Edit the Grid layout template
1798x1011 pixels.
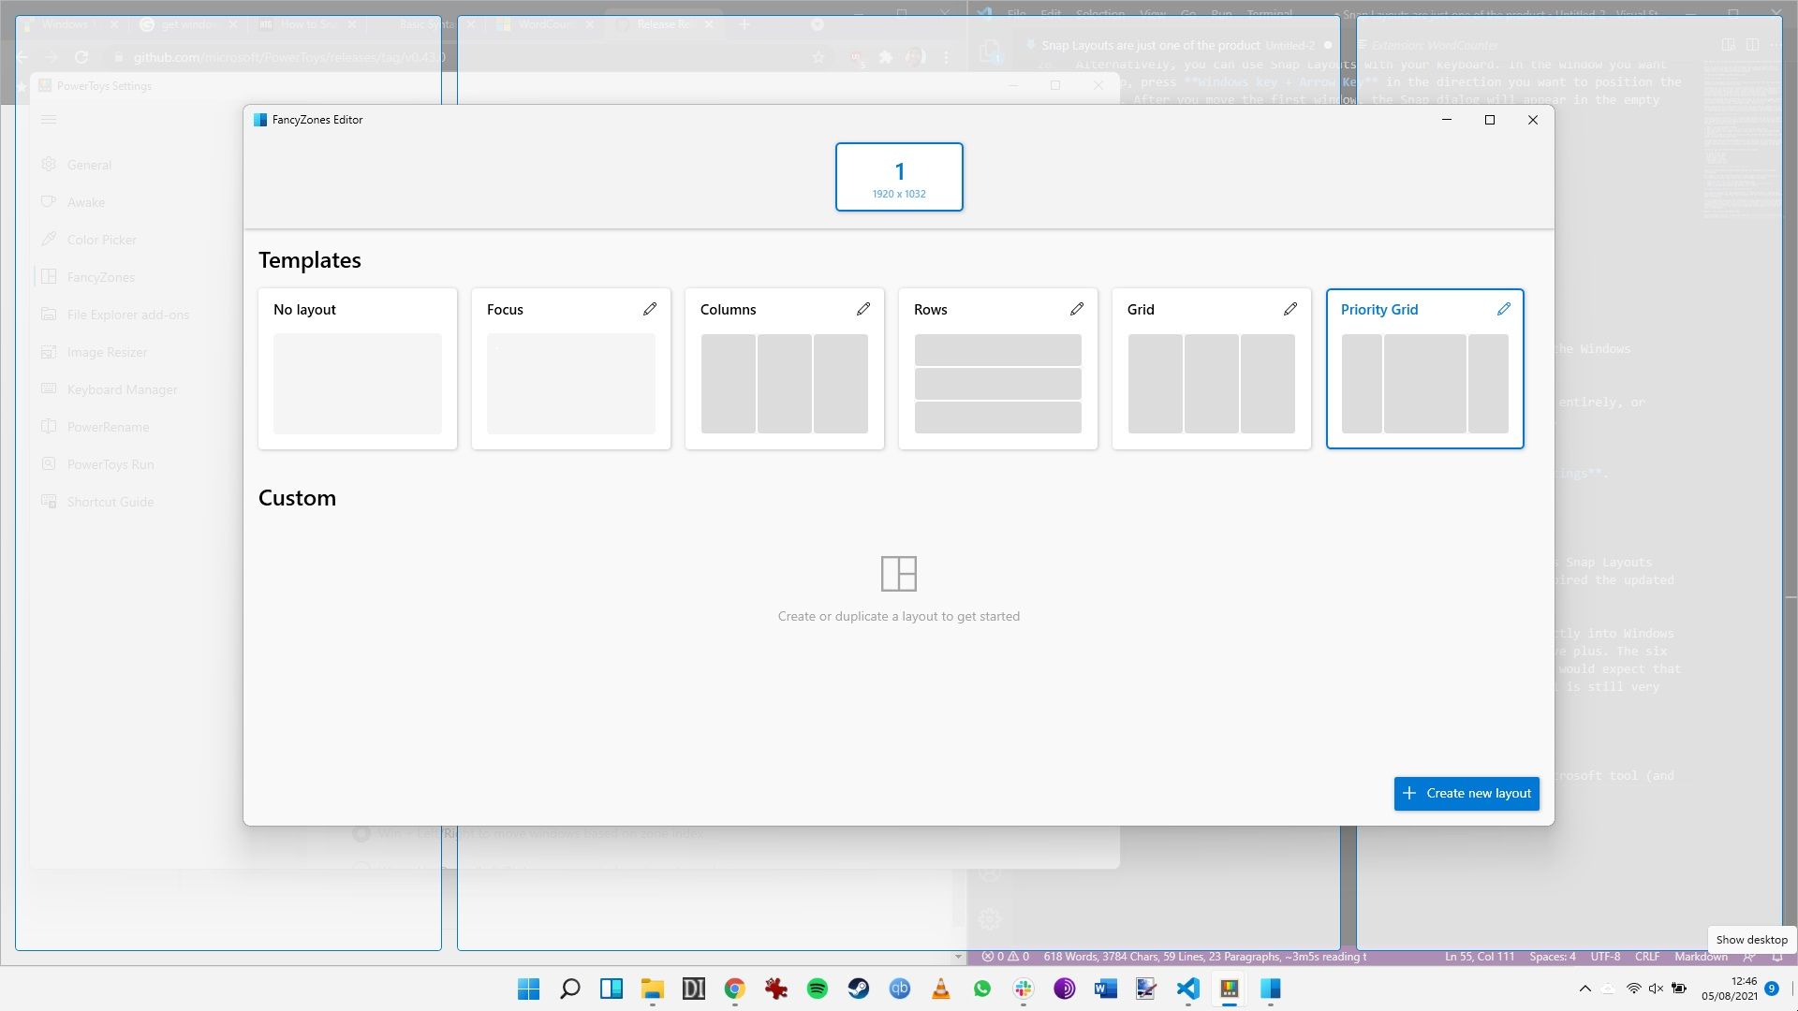[1290, 309]
